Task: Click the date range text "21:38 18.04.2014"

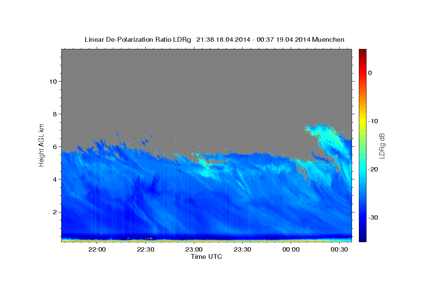Action: [223, 40]
